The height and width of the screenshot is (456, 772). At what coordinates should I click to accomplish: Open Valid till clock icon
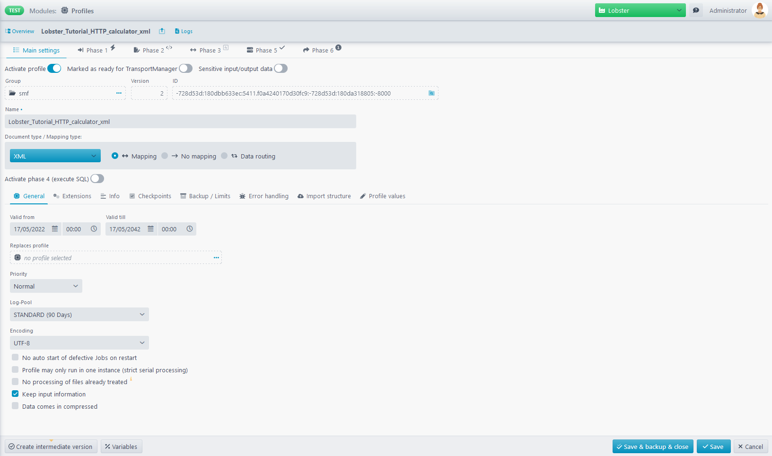click(190, 229)
